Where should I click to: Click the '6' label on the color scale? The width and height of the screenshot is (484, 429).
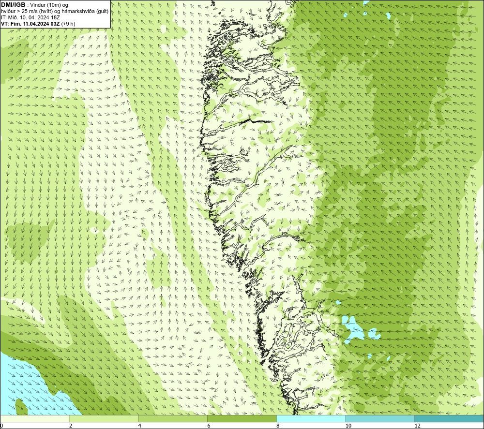point(209,426)
